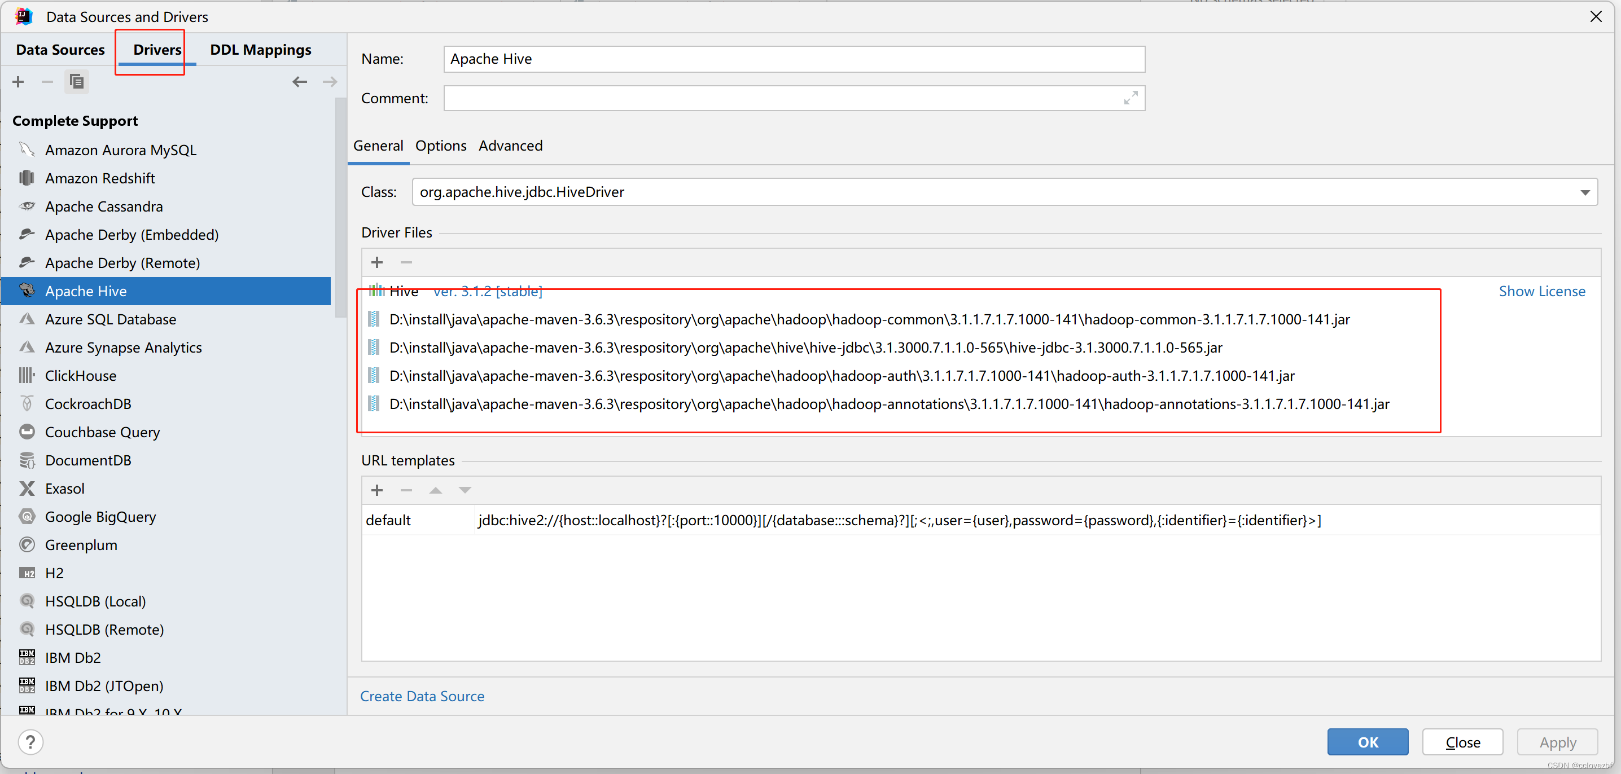Open help via the question mark icon

[30, 742]
